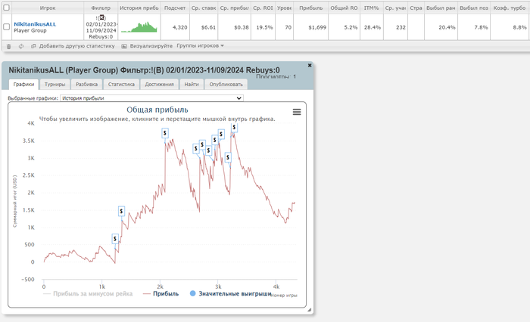Sort by the Выбыл поз column header
The width and height of the screenshot is (530, 322).
473,8
